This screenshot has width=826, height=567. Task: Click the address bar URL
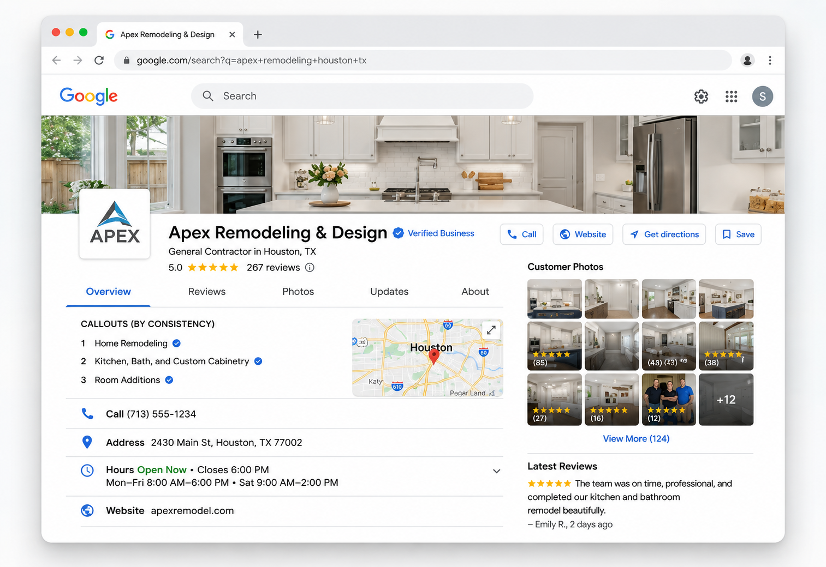coord(252,61)
